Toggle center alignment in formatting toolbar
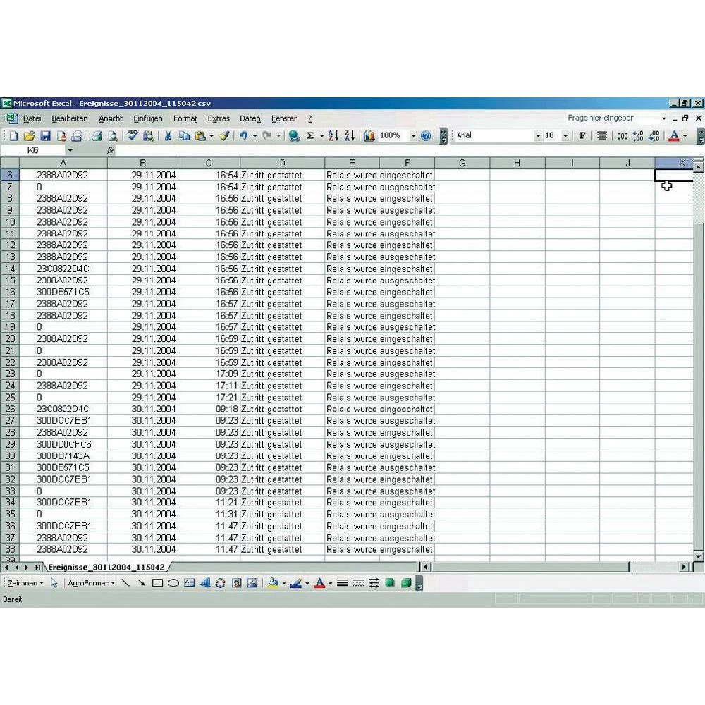 [601, 135]
